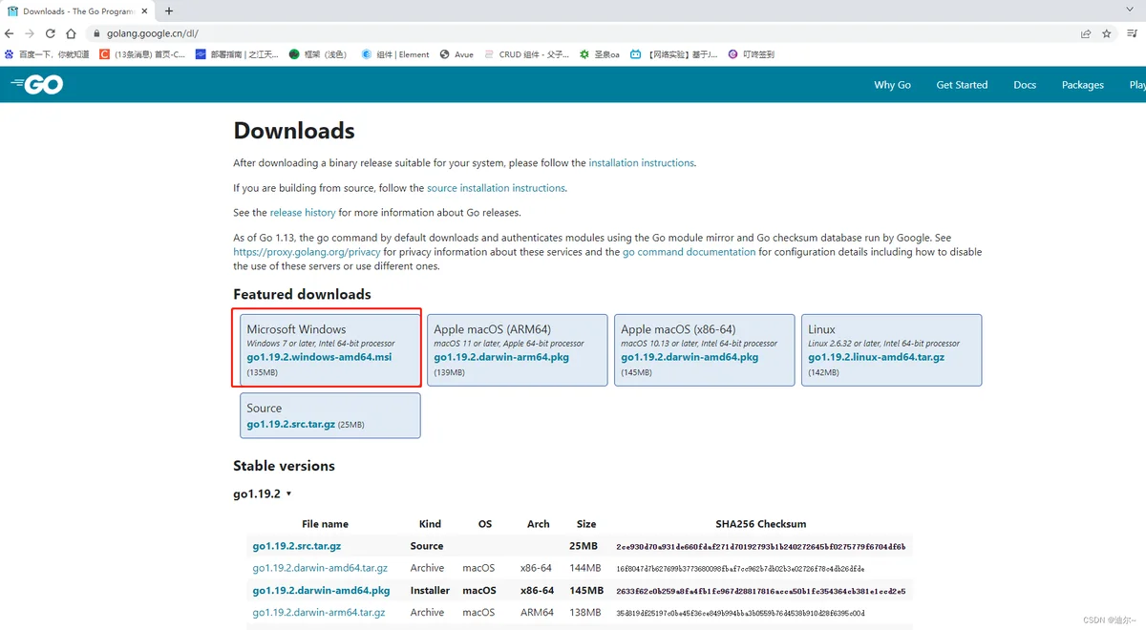Open the Packages nav item

(1082, 85)
